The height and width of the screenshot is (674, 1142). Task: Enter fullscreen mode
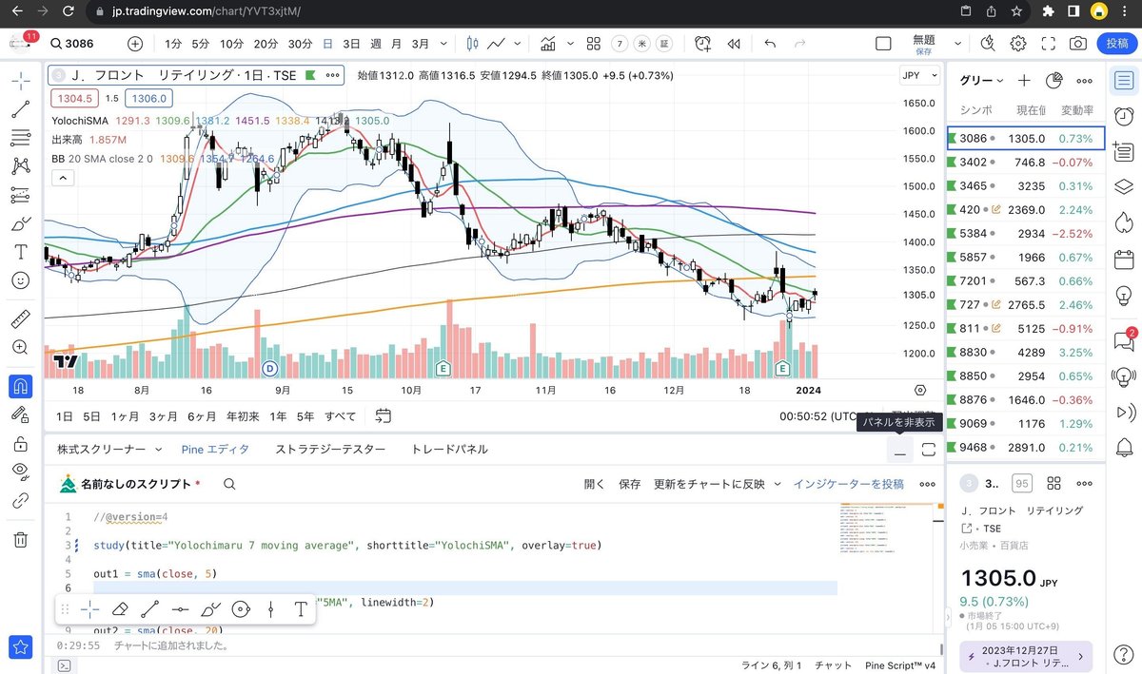(1049, 44)
